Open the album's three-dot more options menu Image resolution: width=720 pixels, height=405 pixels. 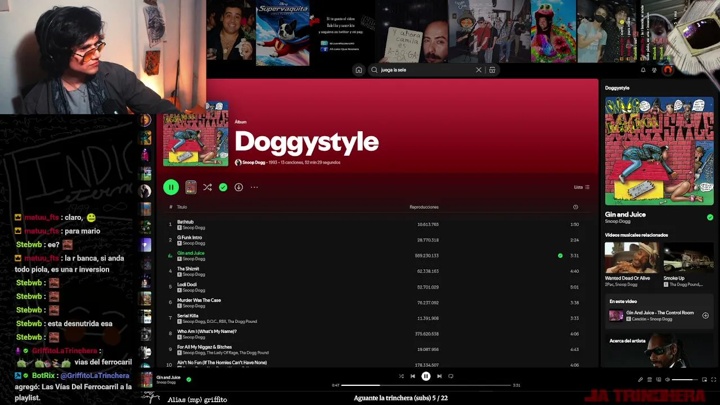(x=254, y=187)
